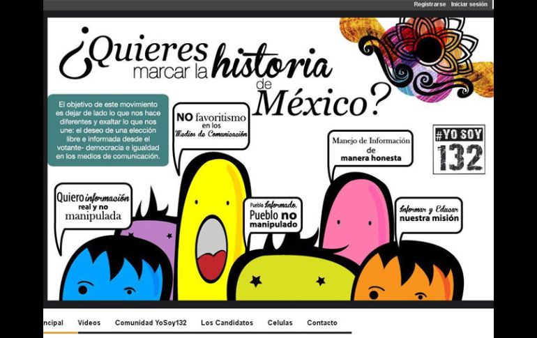
Task: Open the Contacto tab
Action: (x=322, y=323)
